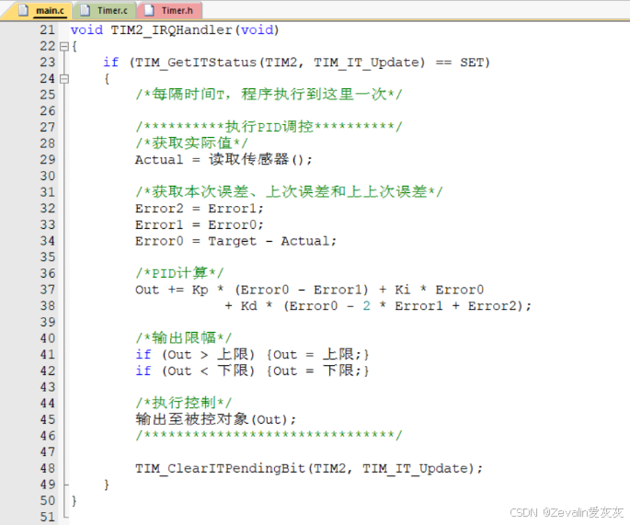The image size is (630, 525).
Task: Click the number 2 on line 38
Action: click(x=366, y=306)
